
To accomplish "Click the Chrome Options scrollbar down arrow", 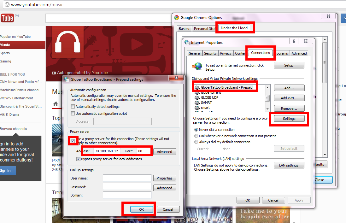I will 325,155.
